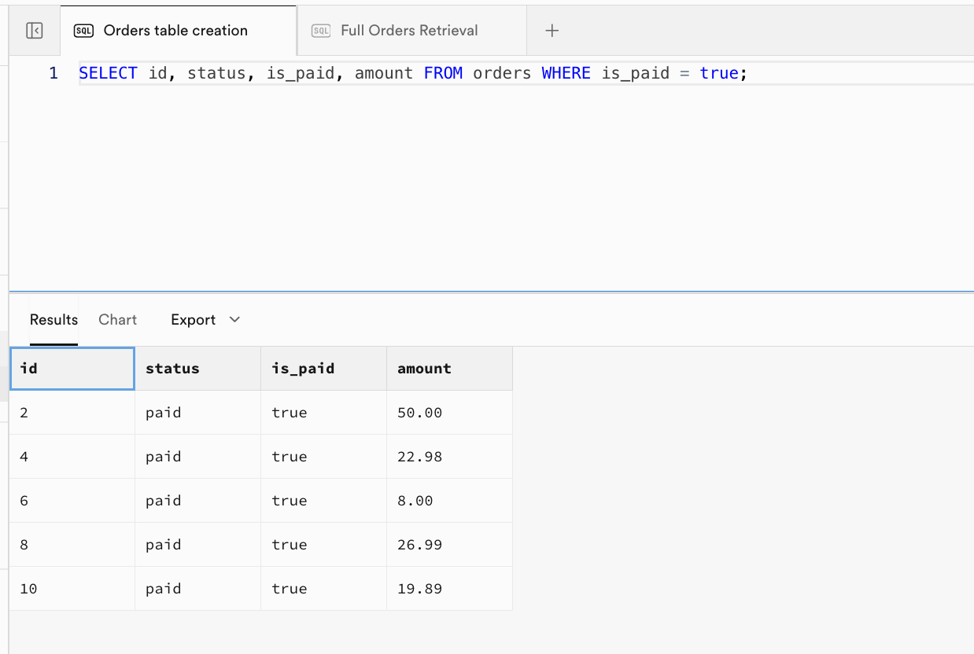Click the SQL icon on Orders table creation tab
Screen dimensions: 974x654
tap(83, 31)
